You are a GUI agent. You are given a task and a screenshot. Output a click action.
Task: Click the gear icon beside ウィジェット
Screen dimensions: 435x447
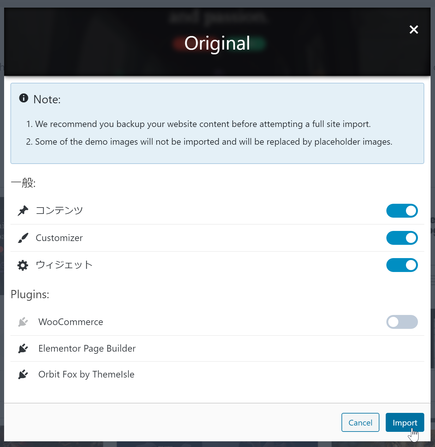point(23,265)
